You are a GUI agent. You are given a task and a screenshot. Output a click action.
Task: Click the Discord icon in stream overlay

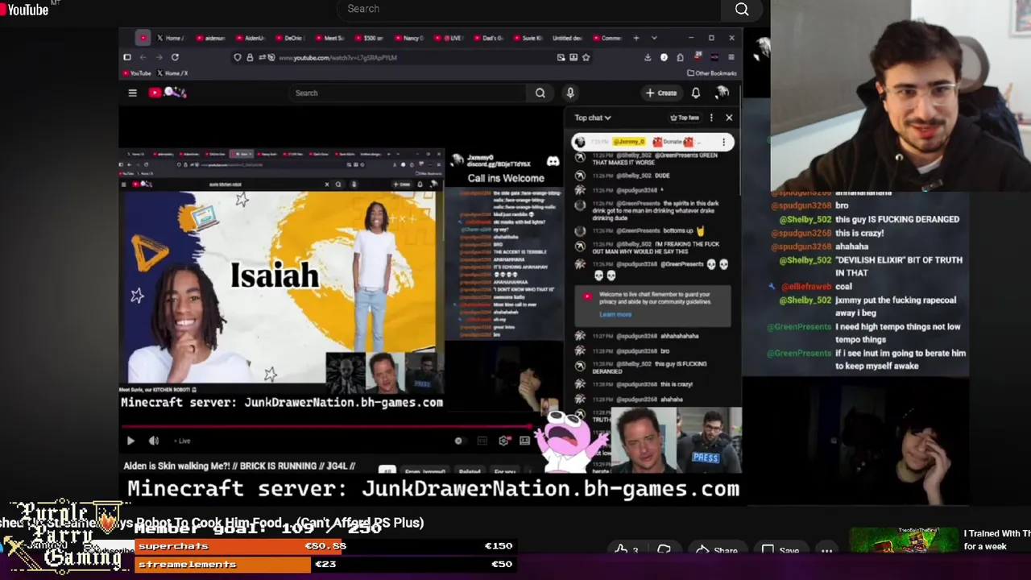tap(553, 161)
